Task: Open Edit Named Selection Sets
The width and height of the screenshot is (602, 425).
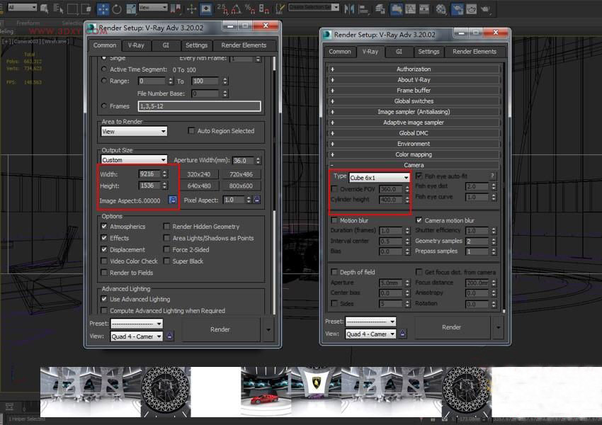Action: coord(280,8)
